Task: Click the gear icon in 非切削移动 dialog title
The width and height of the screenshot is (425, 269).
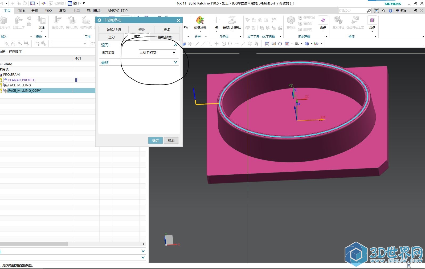Action: 99,20
